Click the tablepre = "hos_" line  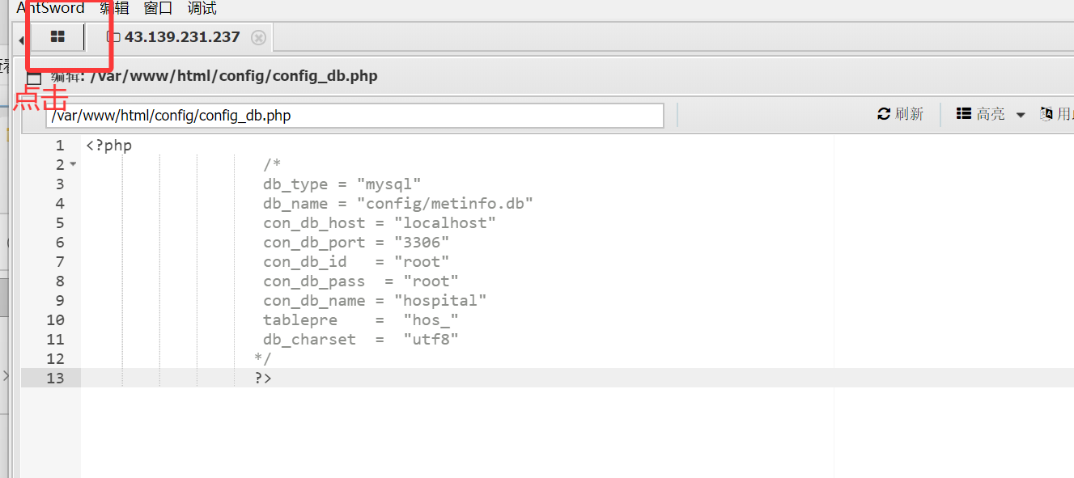[361, 319]
